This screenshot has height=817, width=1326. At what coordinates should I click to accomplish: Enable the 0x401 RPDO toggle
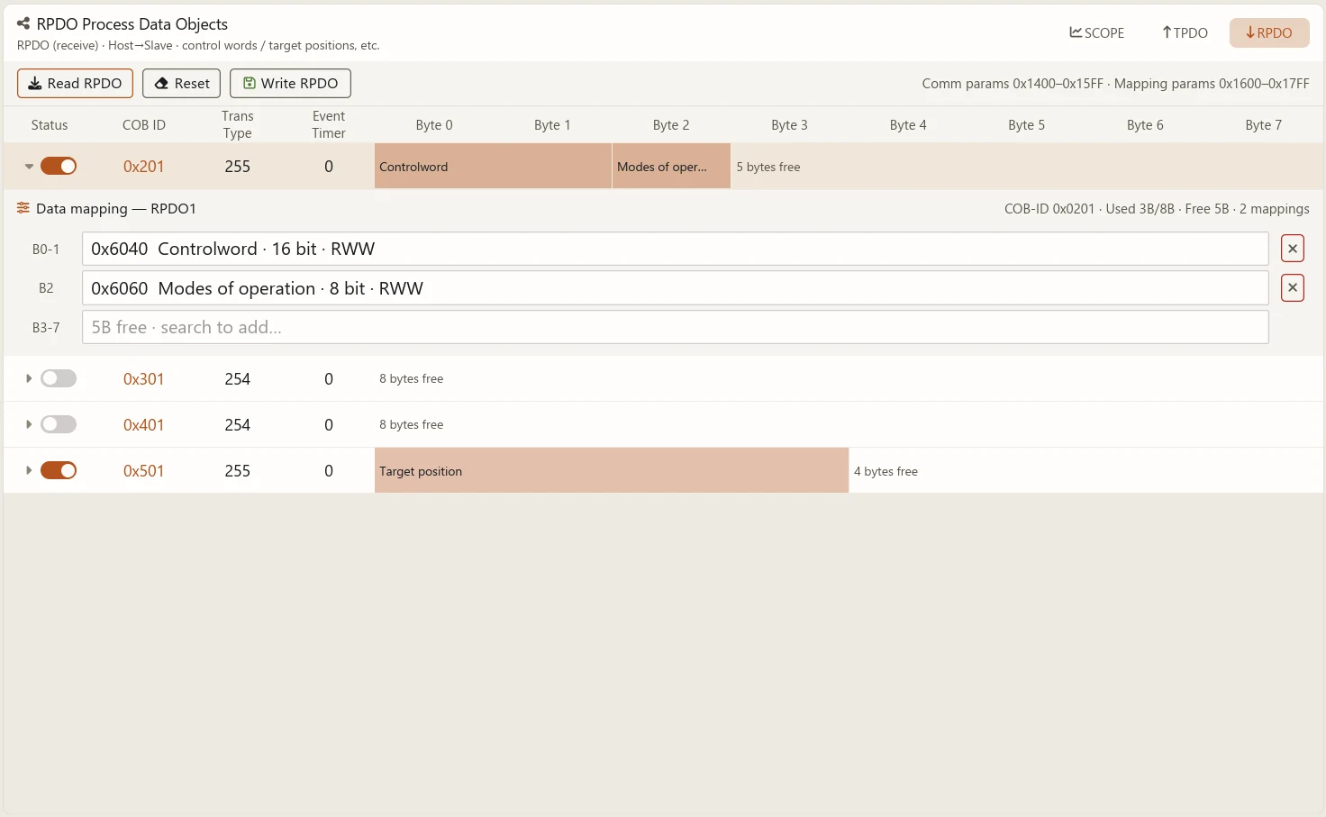pyautogui.click(x=59, y=424)
